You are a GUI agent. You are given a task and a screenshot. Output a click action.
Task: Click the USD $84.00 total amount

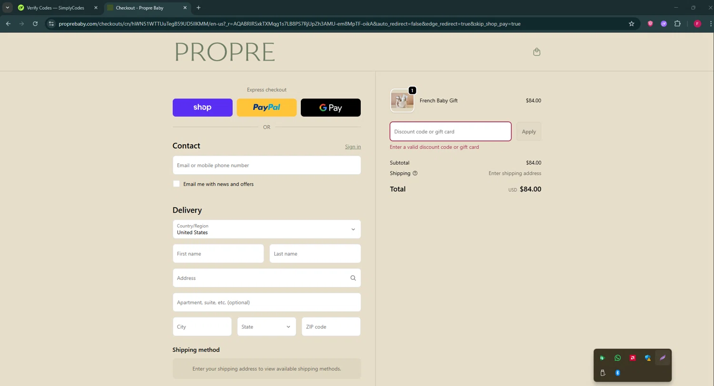pyautogui.click(x=525, y=189)
